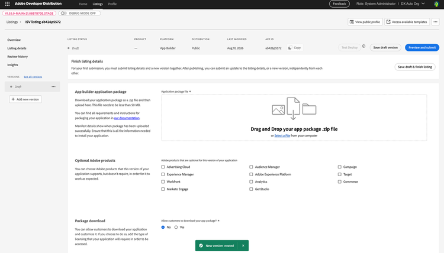This screenshot has height=253, width=444.
Task: Open the app switcher grid icon
Action: 7,4
